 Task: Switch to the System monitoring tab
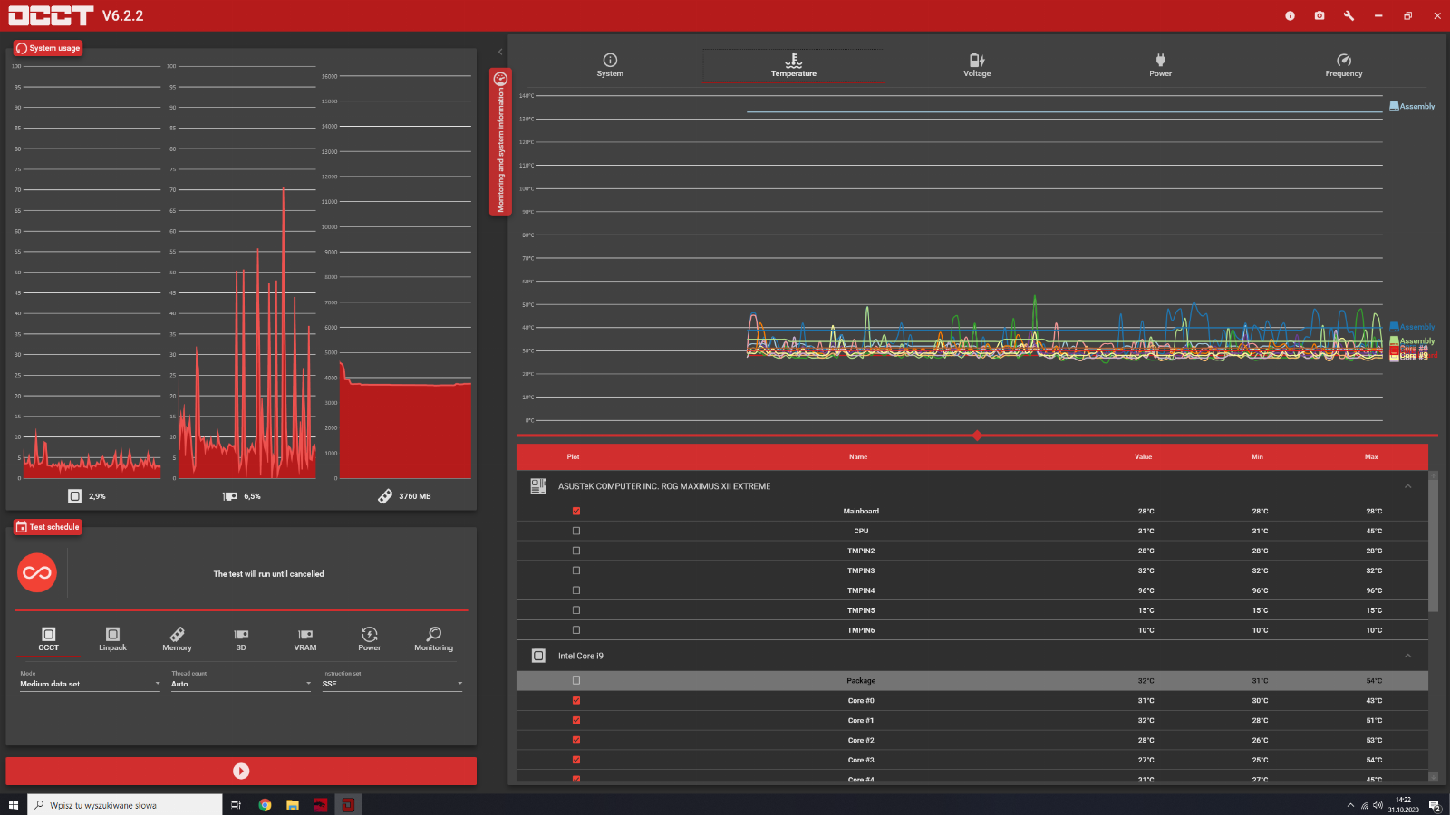point(610,65)
